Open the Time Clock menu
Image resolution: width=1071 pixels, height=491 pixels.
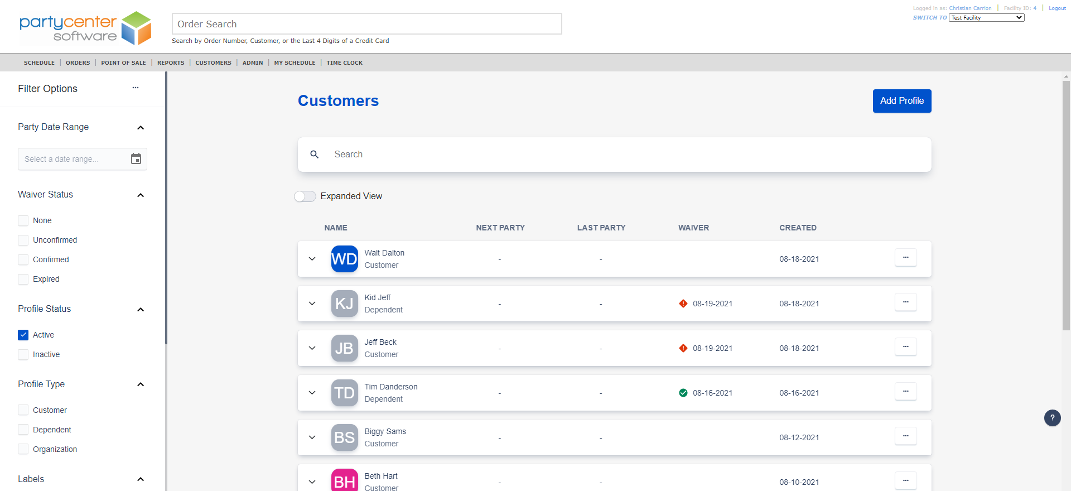click(345, 63)
